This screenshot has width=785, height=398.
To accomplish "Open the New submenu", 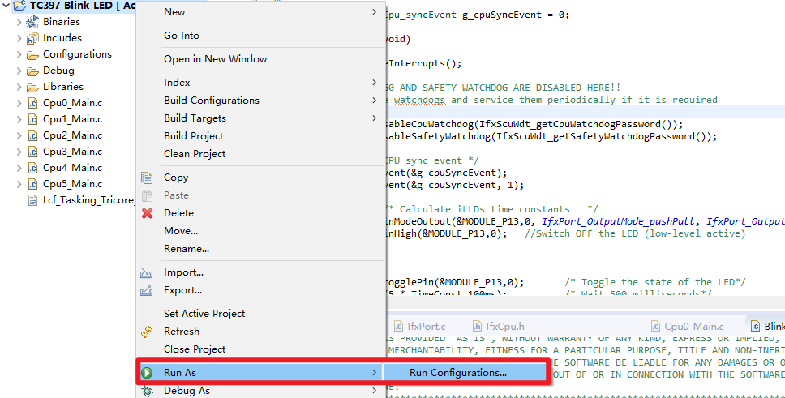I will point(260,12).
